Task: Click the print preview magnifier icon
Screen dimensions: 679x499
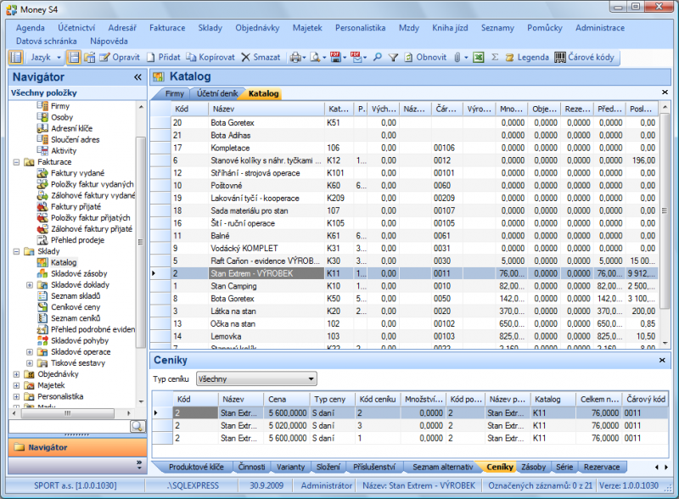Action: (x=315, y=57)
